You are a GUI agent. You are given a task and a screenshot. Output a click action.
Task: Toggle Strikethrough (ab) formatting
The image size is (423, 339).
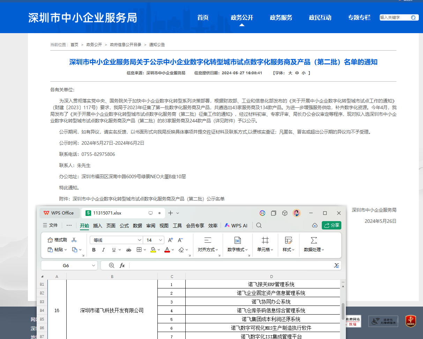(128, 250)
